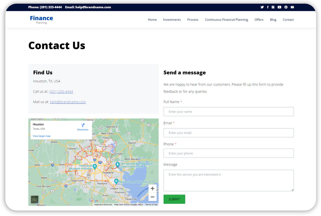Focus the Message text area

(229, 181)
